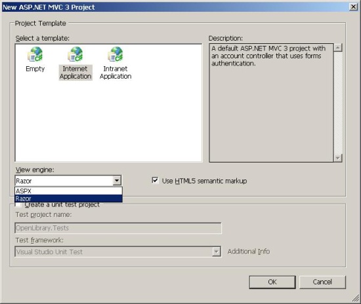Click the 'Test framework:' label

coord(39,240)
